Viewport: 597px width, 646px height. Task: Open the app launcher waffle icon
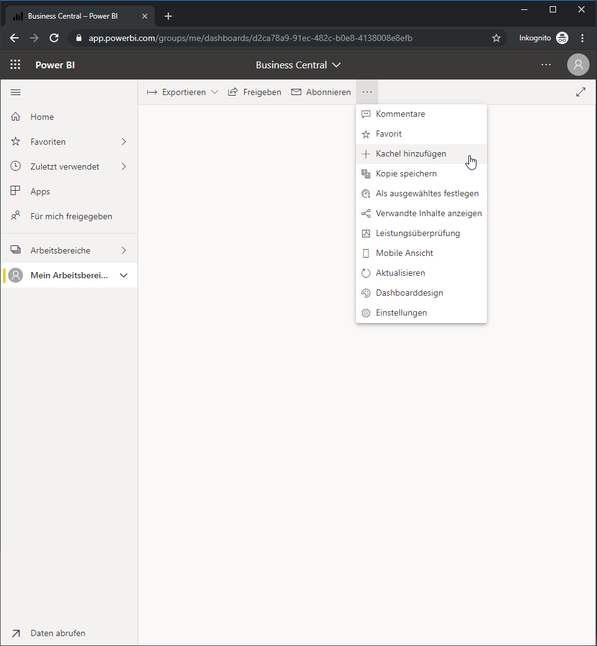16,65
